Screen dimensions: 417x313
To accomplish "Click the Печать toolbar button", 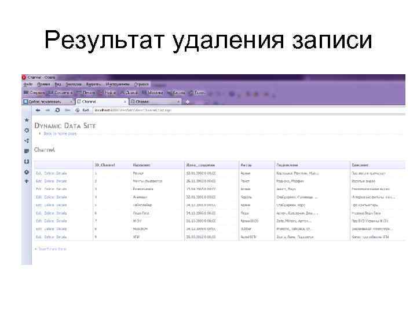I will coord(86,93).
